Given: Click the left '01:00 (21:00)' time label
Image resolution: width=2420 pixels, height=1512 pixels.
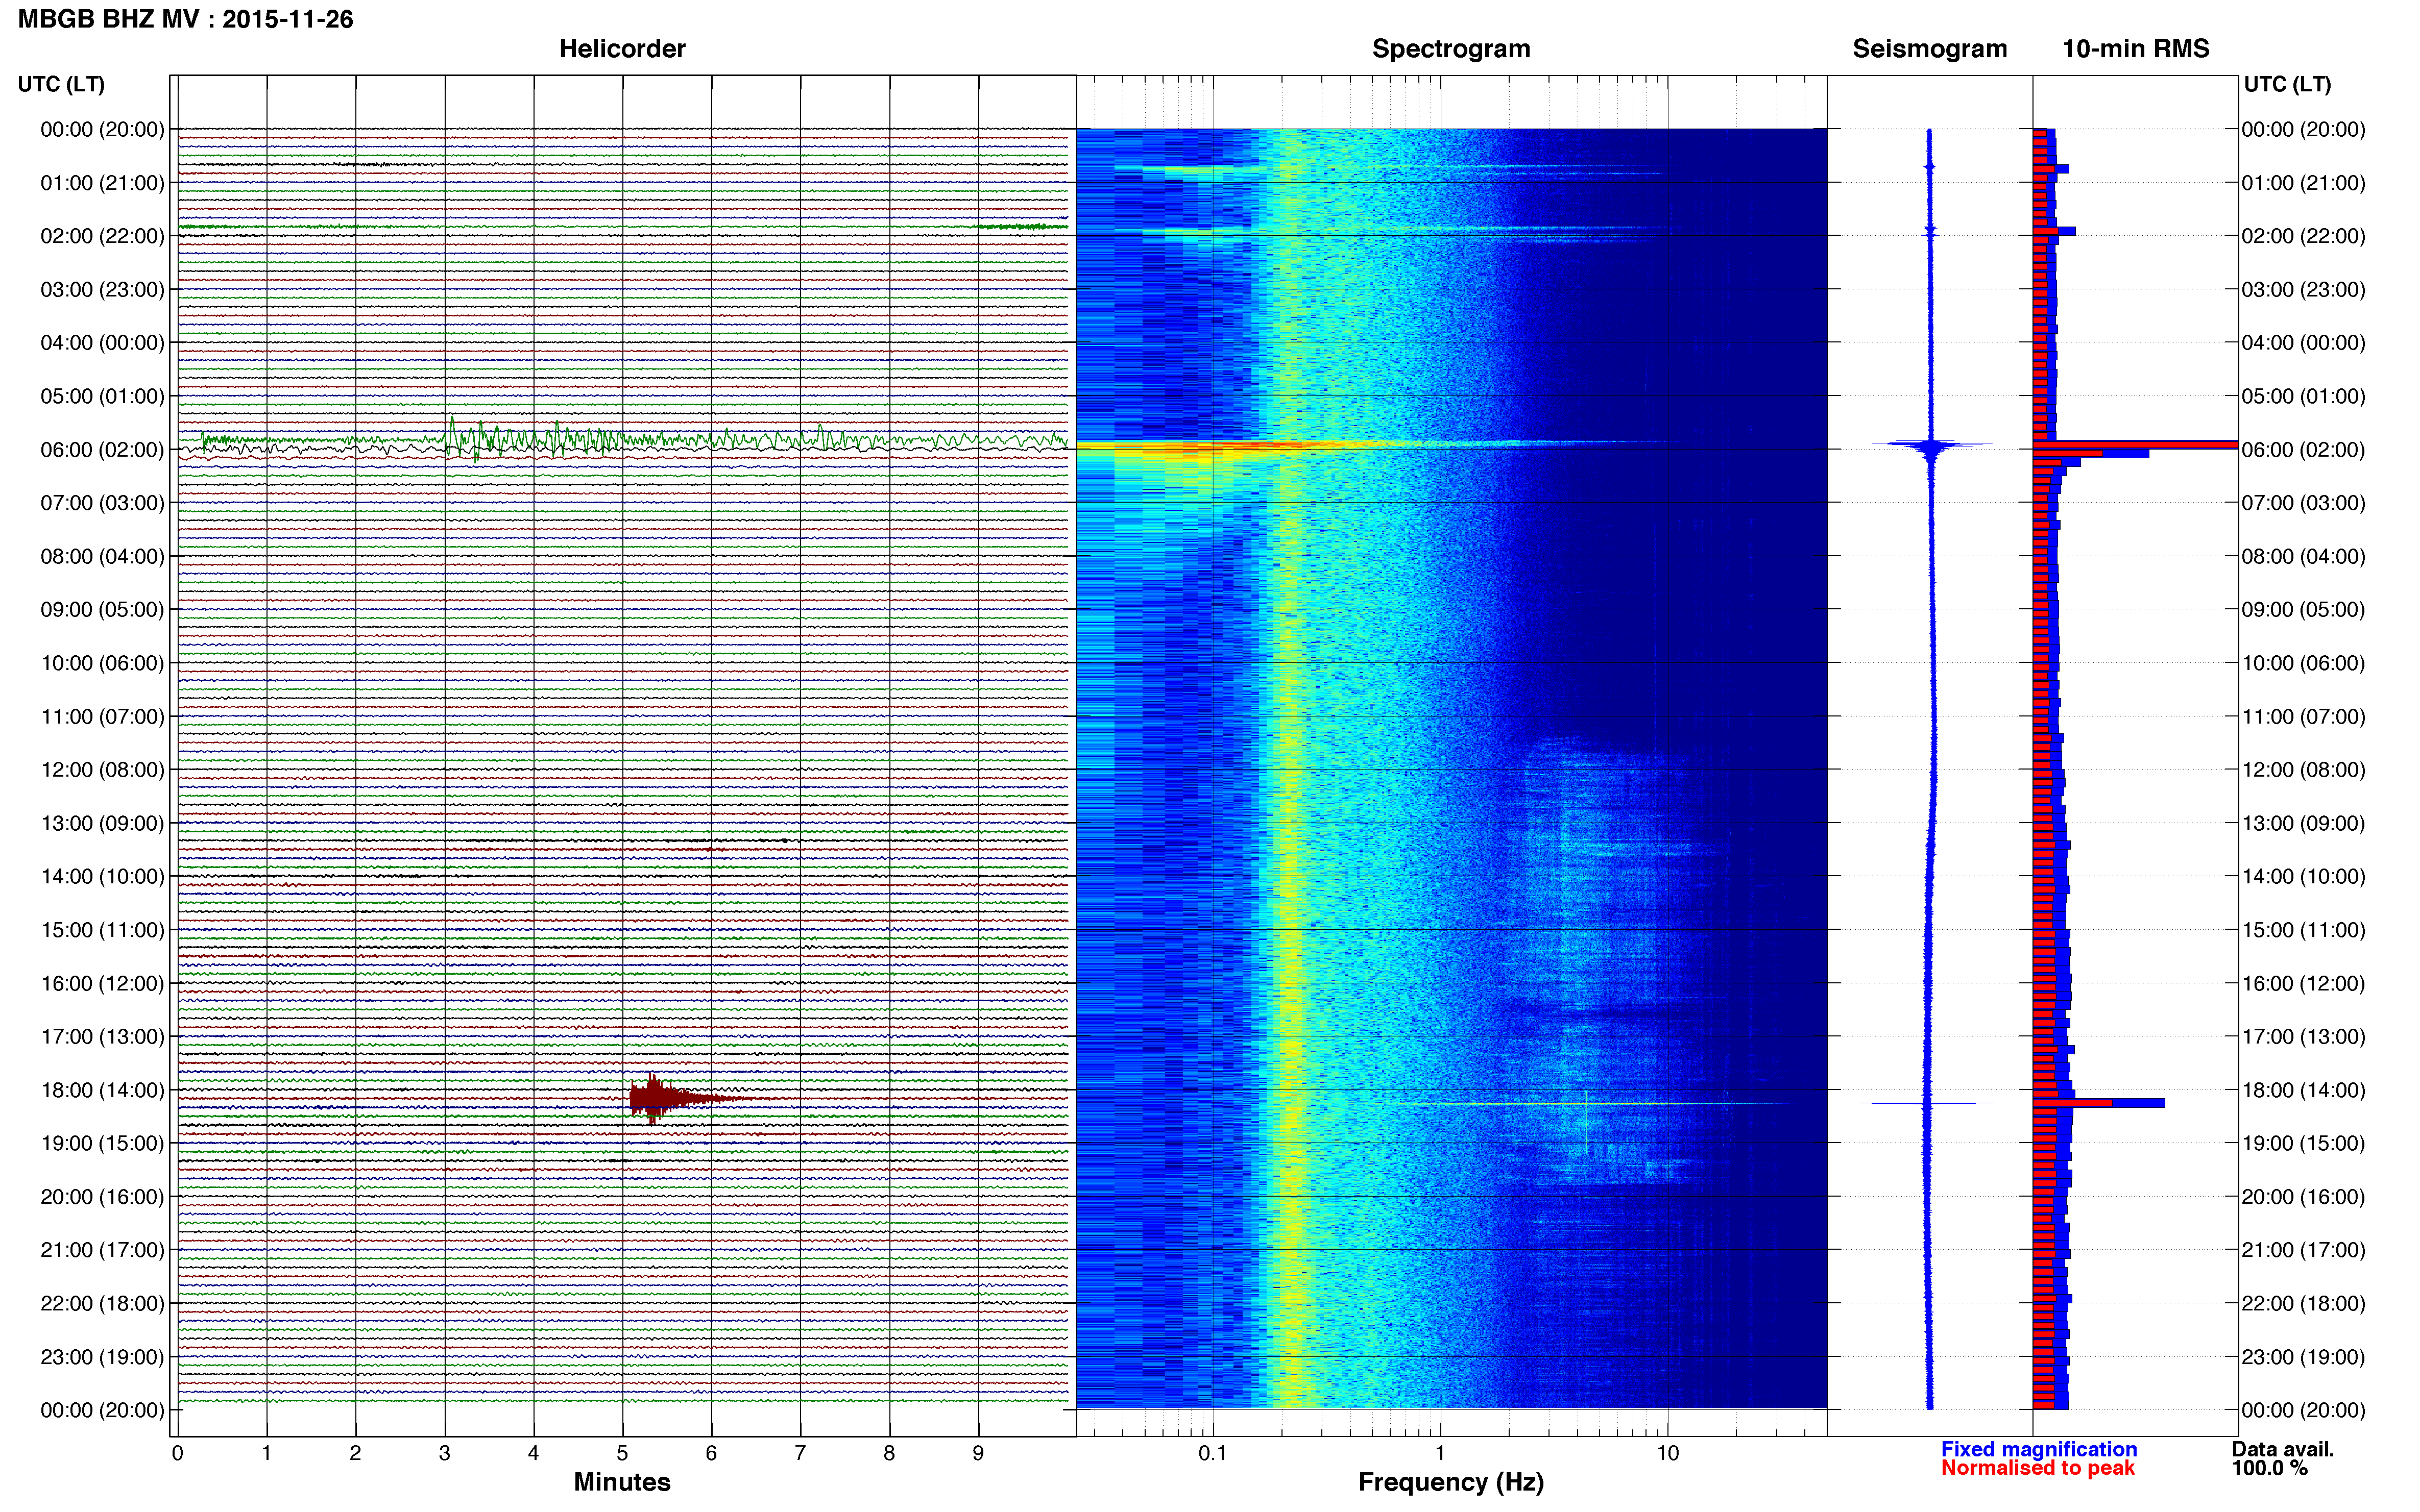Looking at the screenshot, I should [102, 183].
